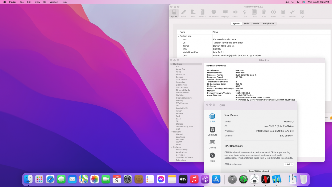The width and height of the screenshot is (332, 187).
Task: Select Bluetooth in System Information sidebar
Action: point(180,74)
